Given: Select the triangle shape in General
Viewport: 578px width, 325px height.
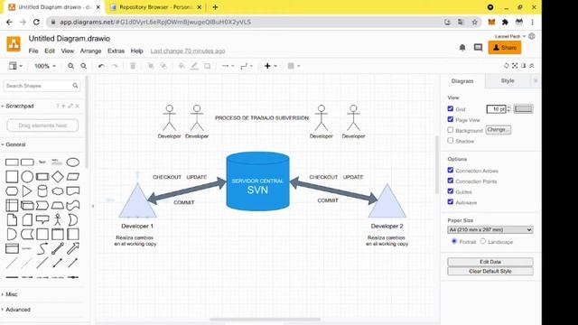Looking at the screenshot, I should pyautogui.click(x=27, y=190).
